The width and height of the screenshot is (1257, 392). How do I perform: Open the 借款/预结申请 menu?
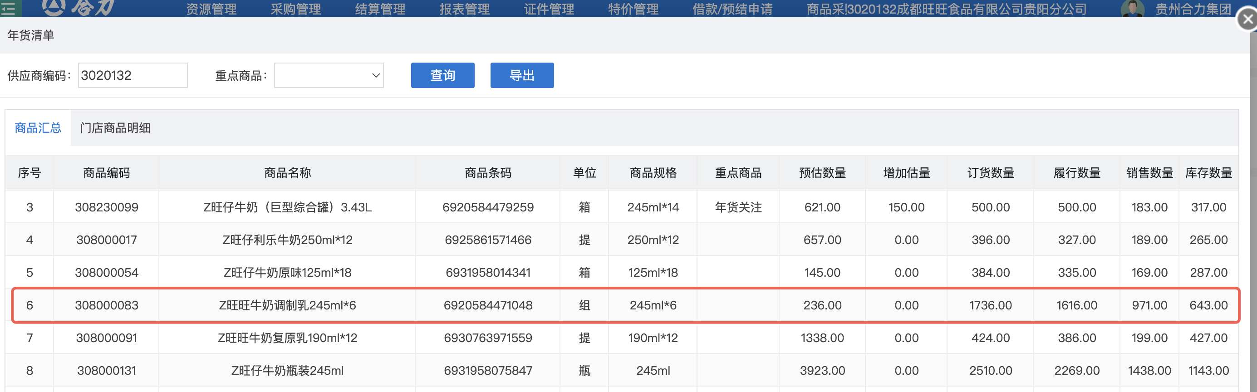tap(732, 9)
